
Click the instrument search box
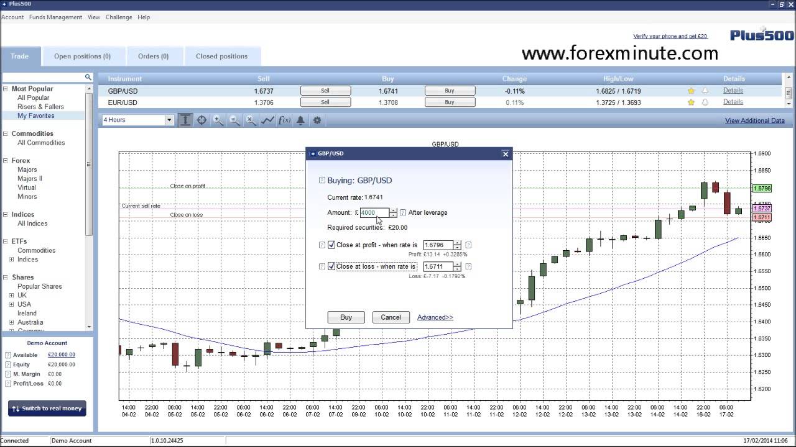[44, 77]
